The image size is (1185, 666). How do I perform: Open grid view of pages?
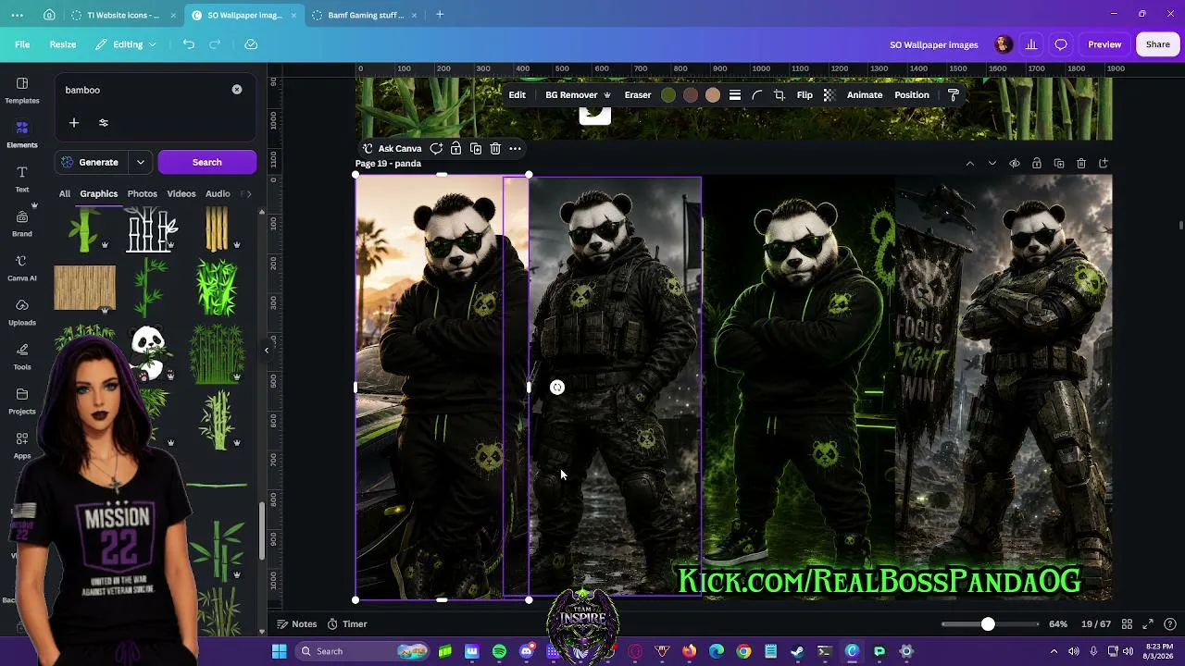1128,624
